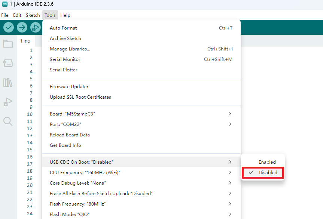Viewport: 323px width, 219px height.
Task: Open the Library Manager sidebar icon
Action: coord(8,83)
